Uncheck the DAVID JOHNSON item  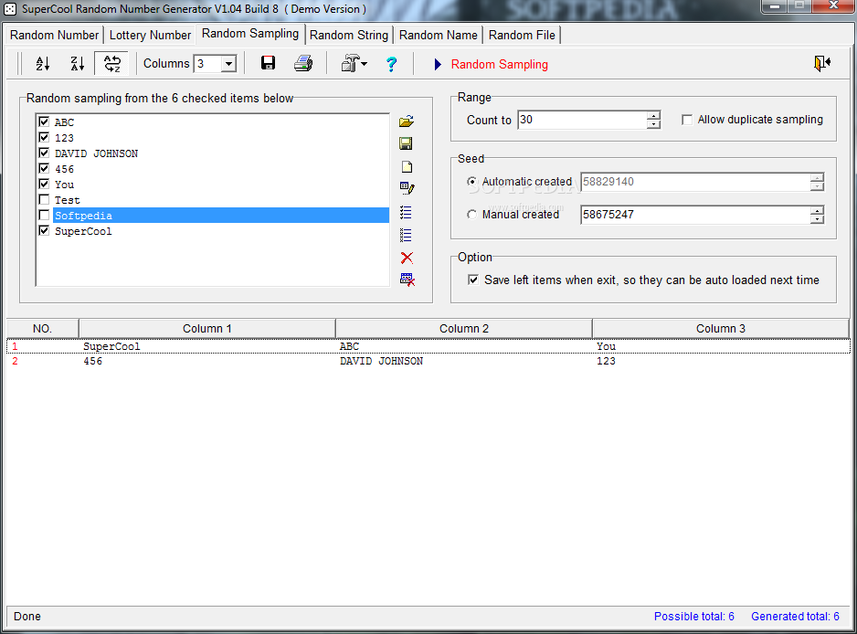[x=44, y=153]
